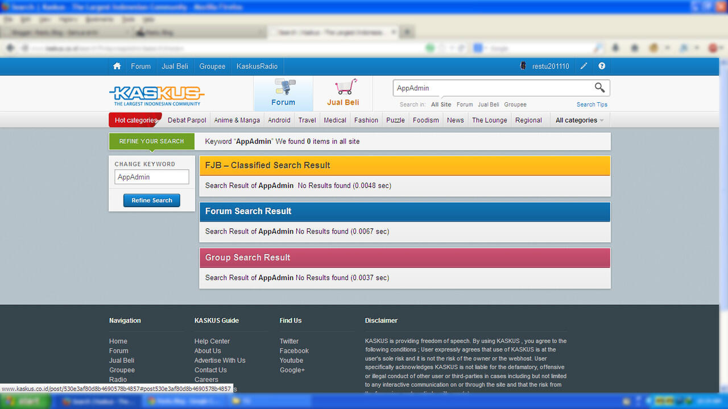This screenshot has width=728, height=409.
Task: Open KaskusRadio in top navigation bar
Action: click(x=257, y=66)
